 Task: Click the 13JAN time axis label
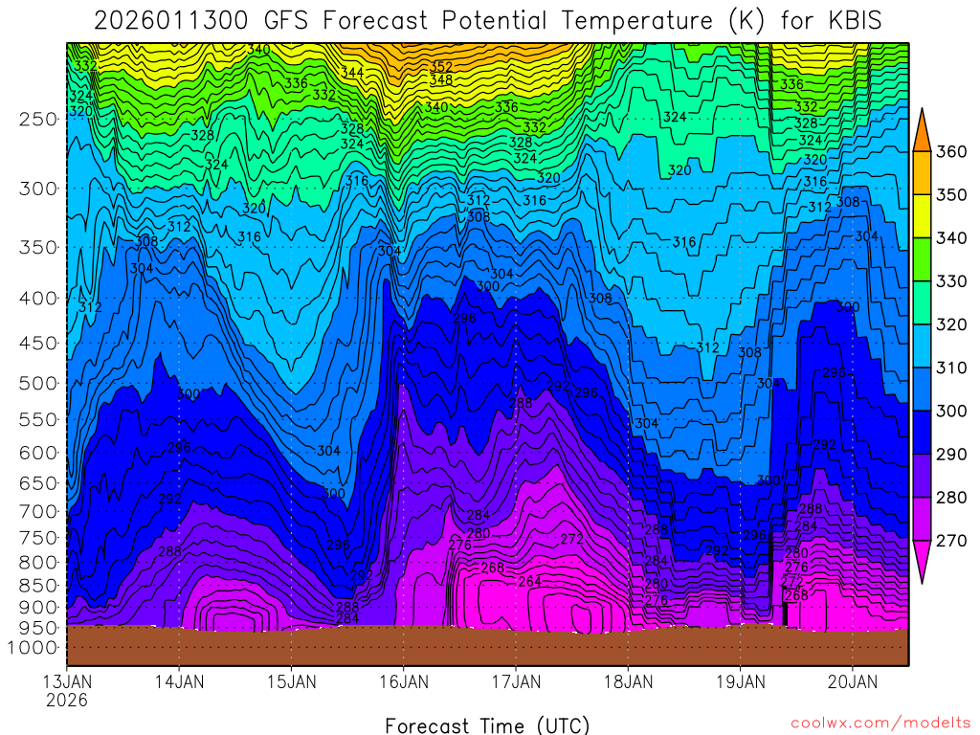coord(67,681)
